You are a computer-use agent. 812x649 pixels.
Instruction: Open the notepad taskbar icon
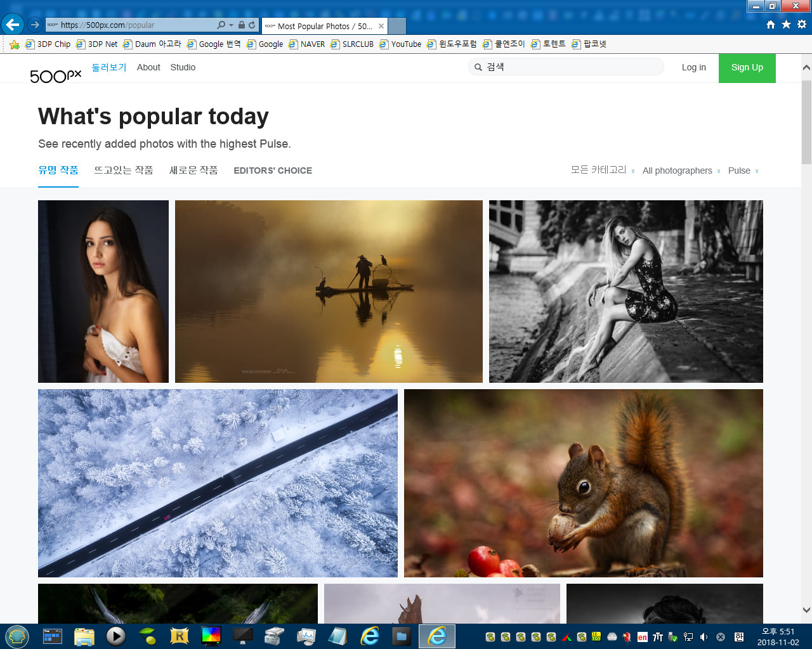337,636
